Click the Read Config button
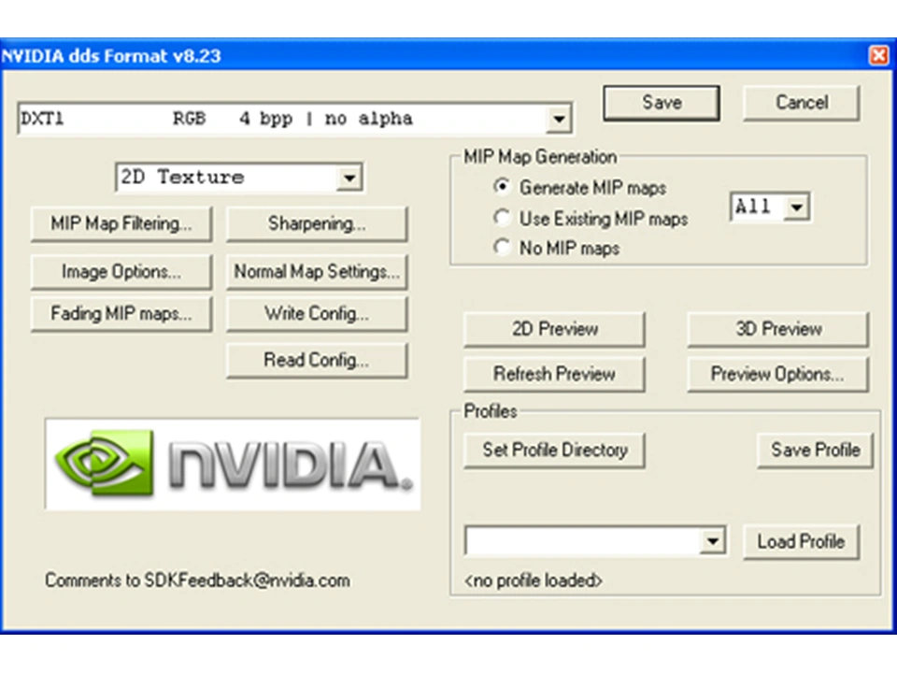 click(317, 360)
